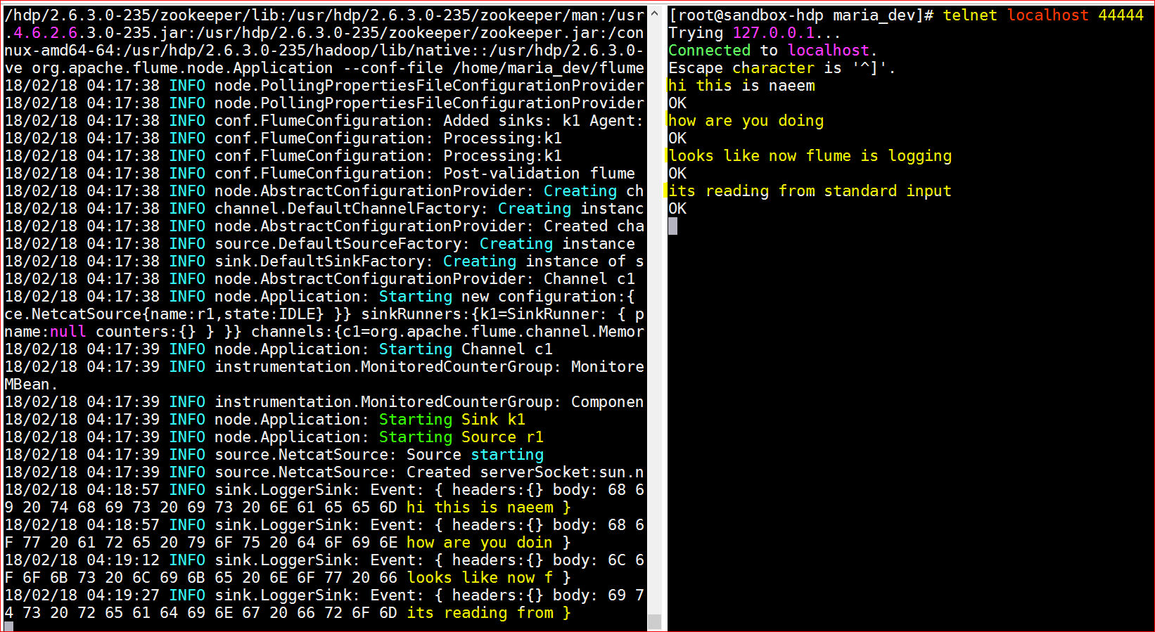Click 'its reading from }' in Flume log
The width and height of the screenshot is (1155, 632).
(489, 612)
